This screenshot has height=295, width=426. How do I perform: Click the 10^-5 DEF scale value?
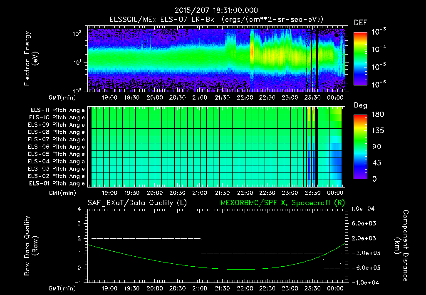pos(379,67)
